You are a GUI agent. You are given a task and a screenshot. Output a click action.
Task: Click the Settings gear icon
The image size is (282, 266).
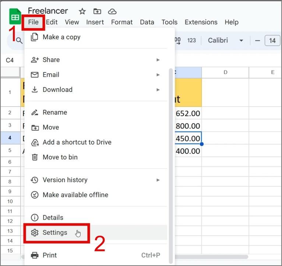35,233
